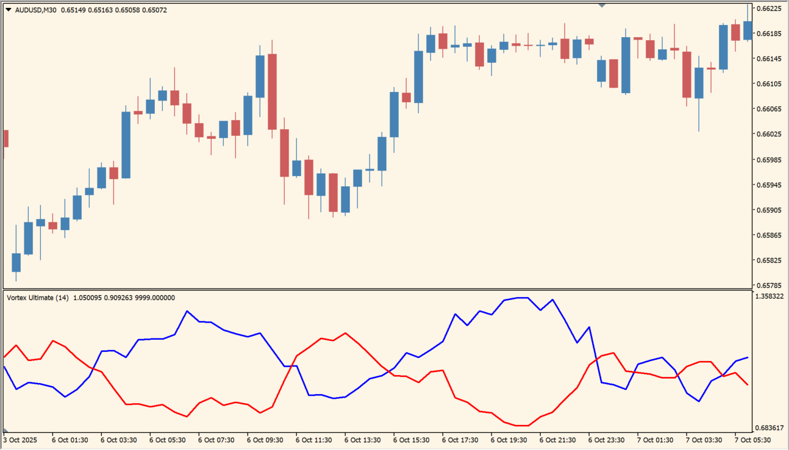Select the 6 Oct 19:30 time label
This screenshot has height=450, width=789.
pos(509,440)
